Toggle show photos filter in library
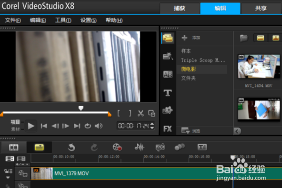Viewport: 282px width, 188px height. click(x=275, y=38)
